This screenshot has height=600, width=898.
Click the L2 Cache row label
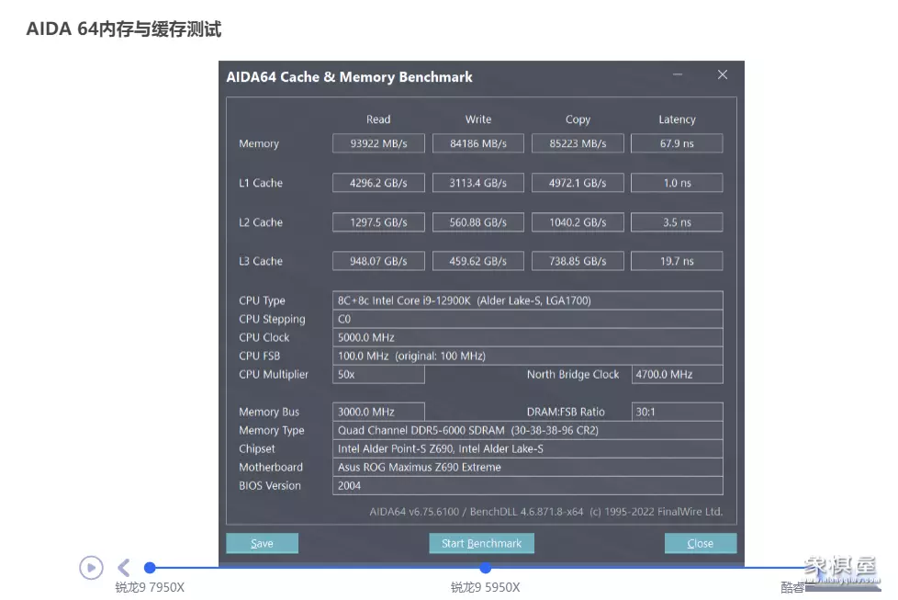pos(261,222)
